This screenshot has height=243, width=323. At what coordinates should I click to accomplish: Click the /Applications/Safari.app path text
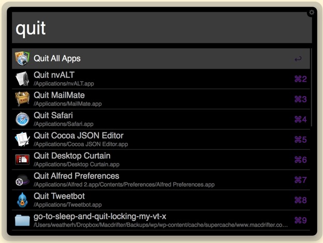(x=64, y=124)
